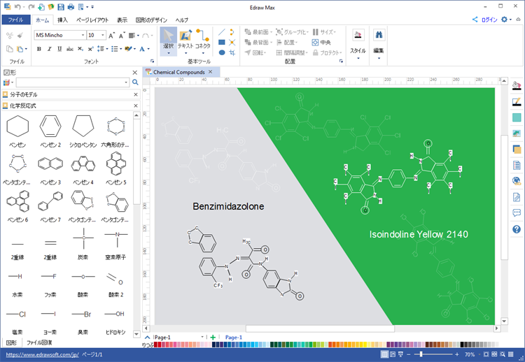Select the 選択 pointer tool
The height and width of the screenshot is (362, 525).
pyautogui.click(x=168, y=41)
